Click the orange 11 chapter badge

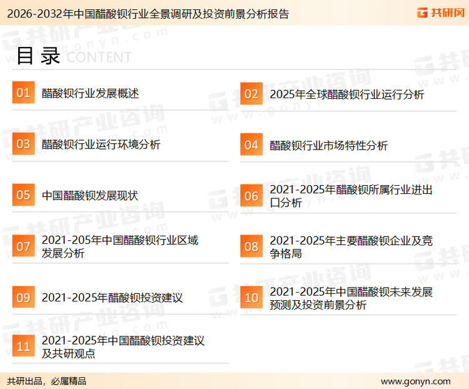tap(23, 347)
